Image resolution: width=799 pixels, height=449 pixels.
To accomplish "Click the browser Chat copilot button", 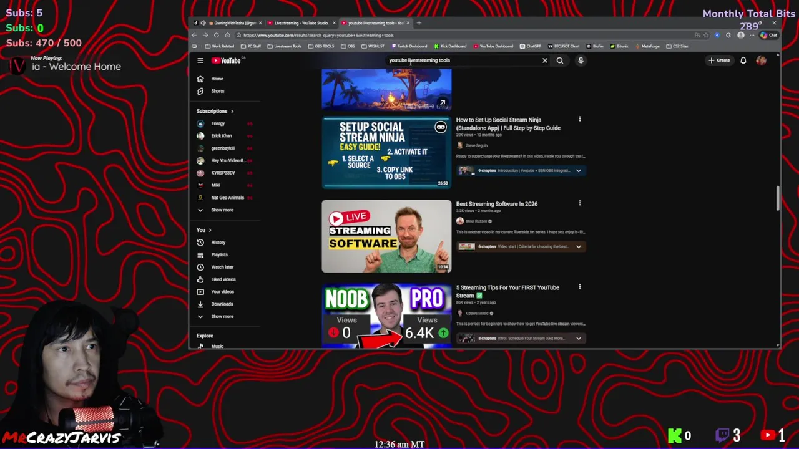I will [x=768, y=35].
